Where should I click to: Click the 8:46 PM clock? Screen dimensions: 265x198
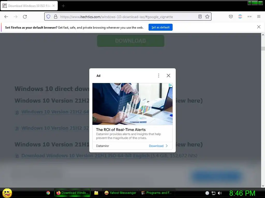[242, 193]
